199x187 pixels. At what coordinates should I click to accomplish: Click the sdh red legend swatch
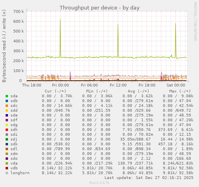(7, 130)
